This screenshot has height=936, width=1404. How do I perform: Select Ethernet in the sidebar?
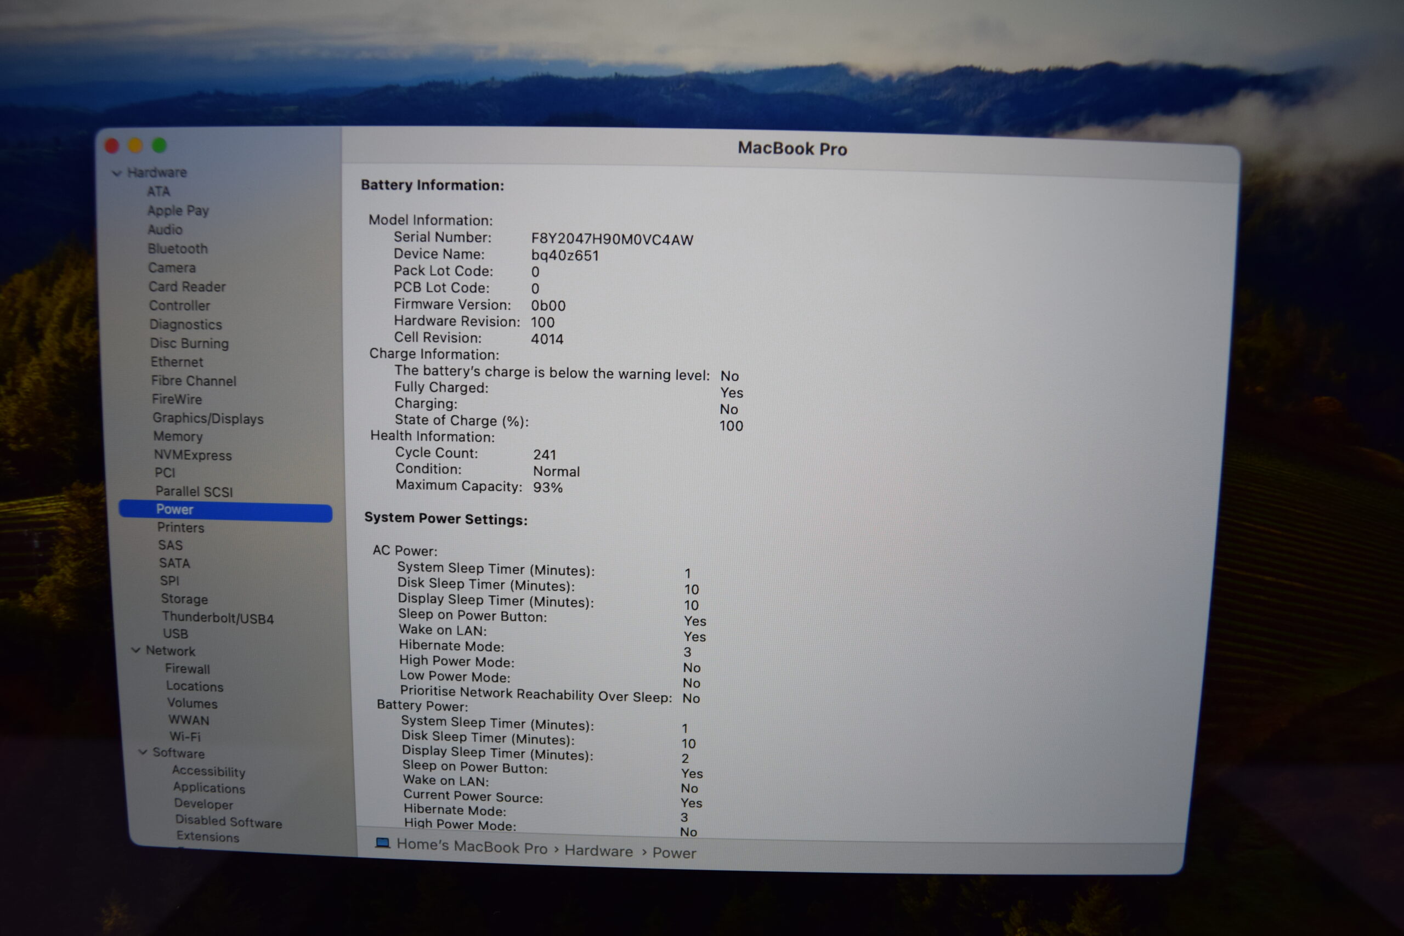177,362
